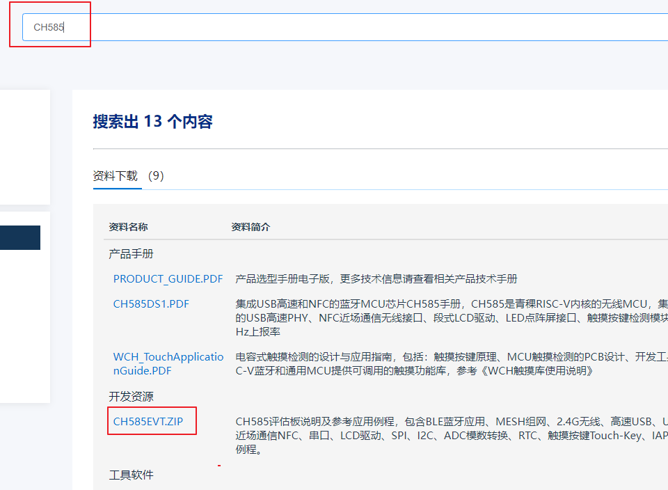Click the 资料简介 column header
This screenshot has width=668, height=490.
coord(250,227)
